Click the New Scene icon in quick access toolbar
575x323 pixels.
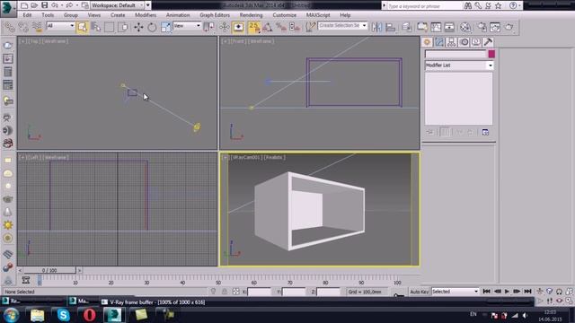coord(24,5)
